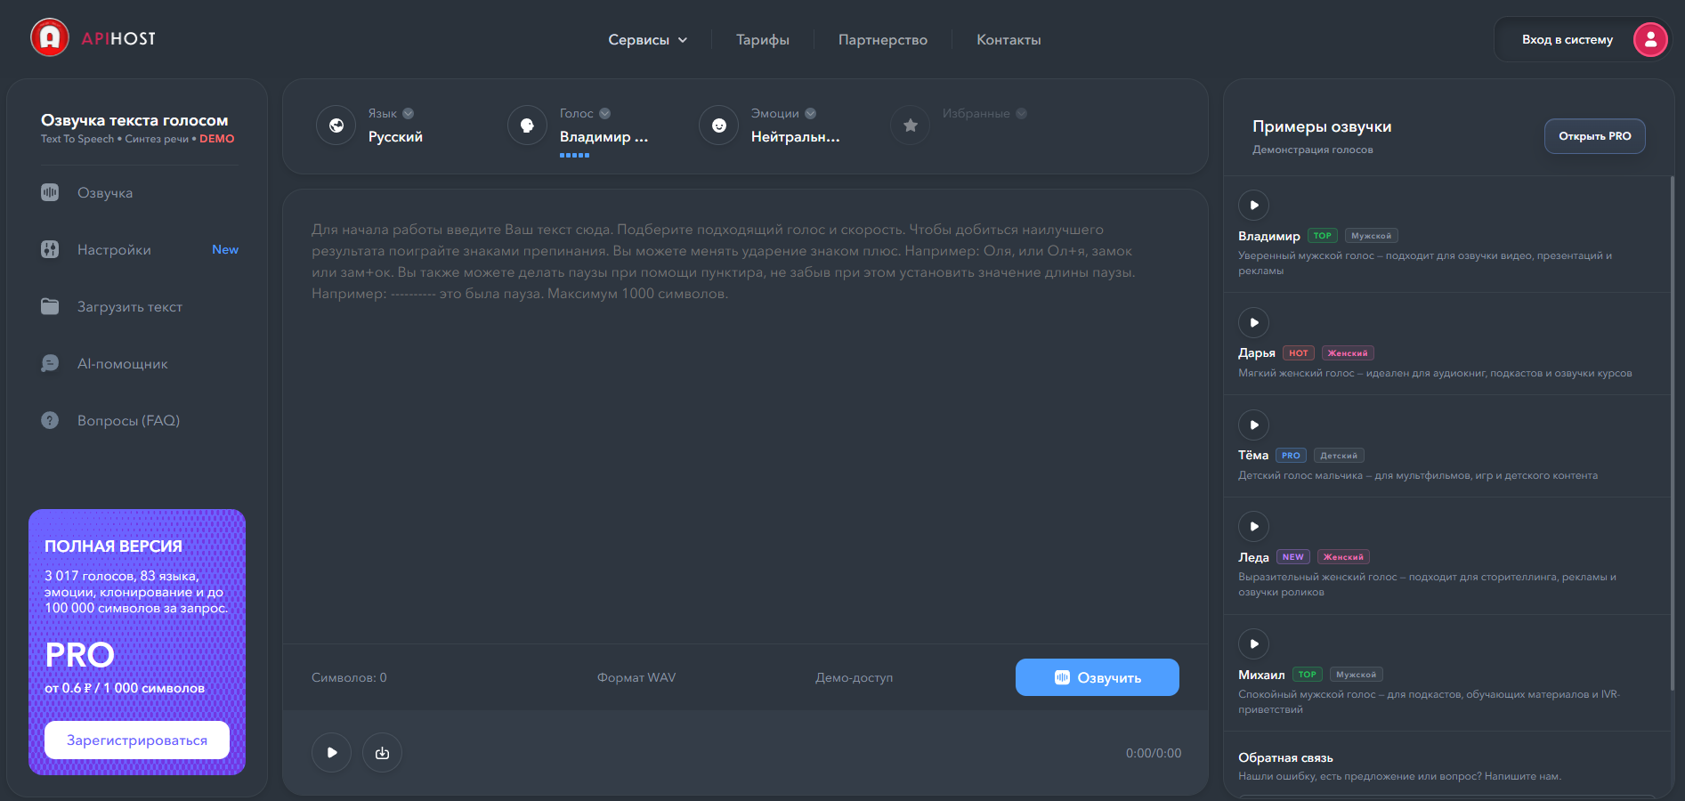Image resolution: width=1685 pixels, height=801 pixels.
Task: Click Зарегистрироваться button
Action: coord(137,740)
